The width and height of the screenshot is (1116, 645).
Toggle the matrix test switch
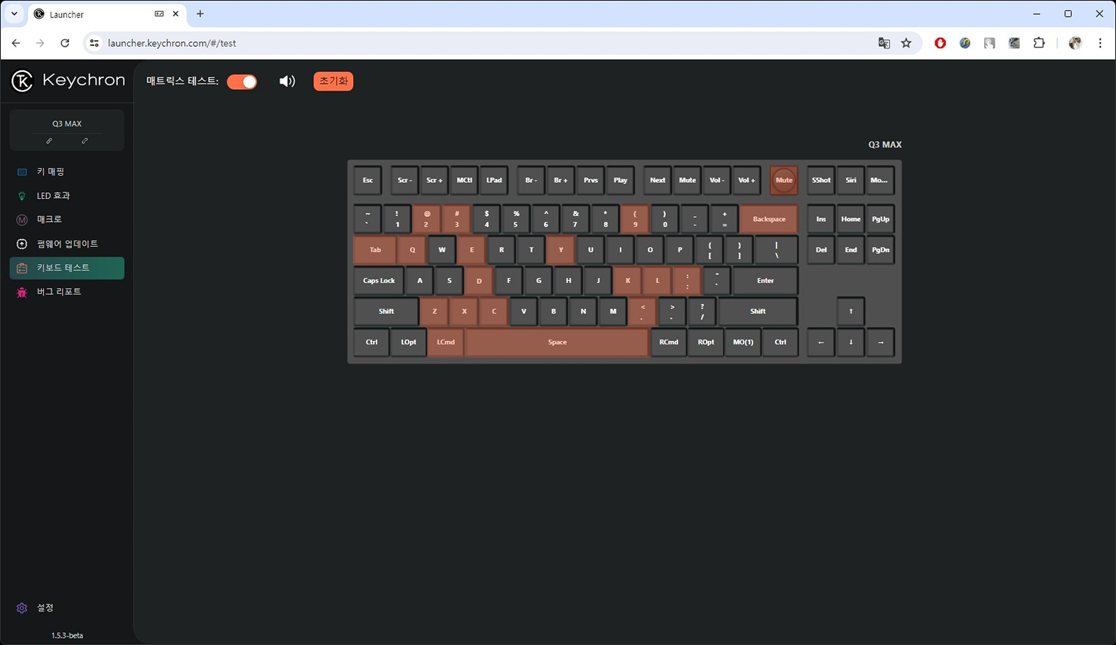click(x=242, y=82)
